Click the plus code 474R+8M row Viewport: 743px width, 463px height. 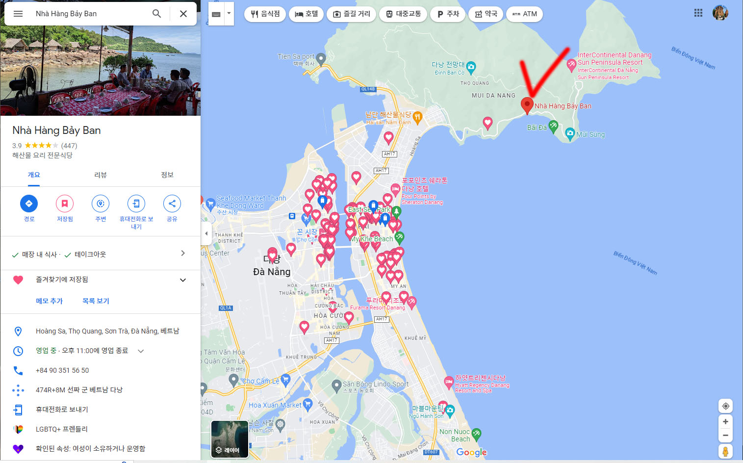tap(101, 390)
